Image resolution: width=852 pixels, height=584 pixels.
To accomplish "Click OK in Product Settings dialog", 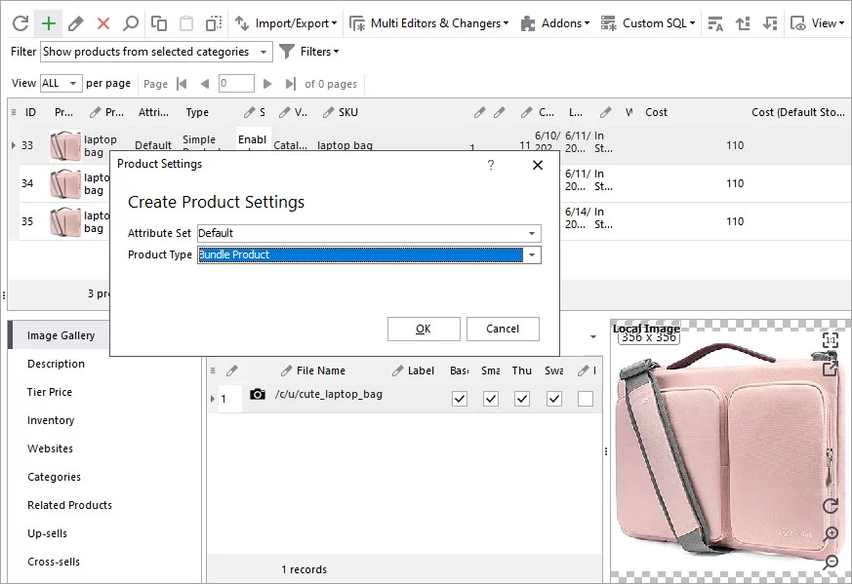I will [x=424, y=329].
